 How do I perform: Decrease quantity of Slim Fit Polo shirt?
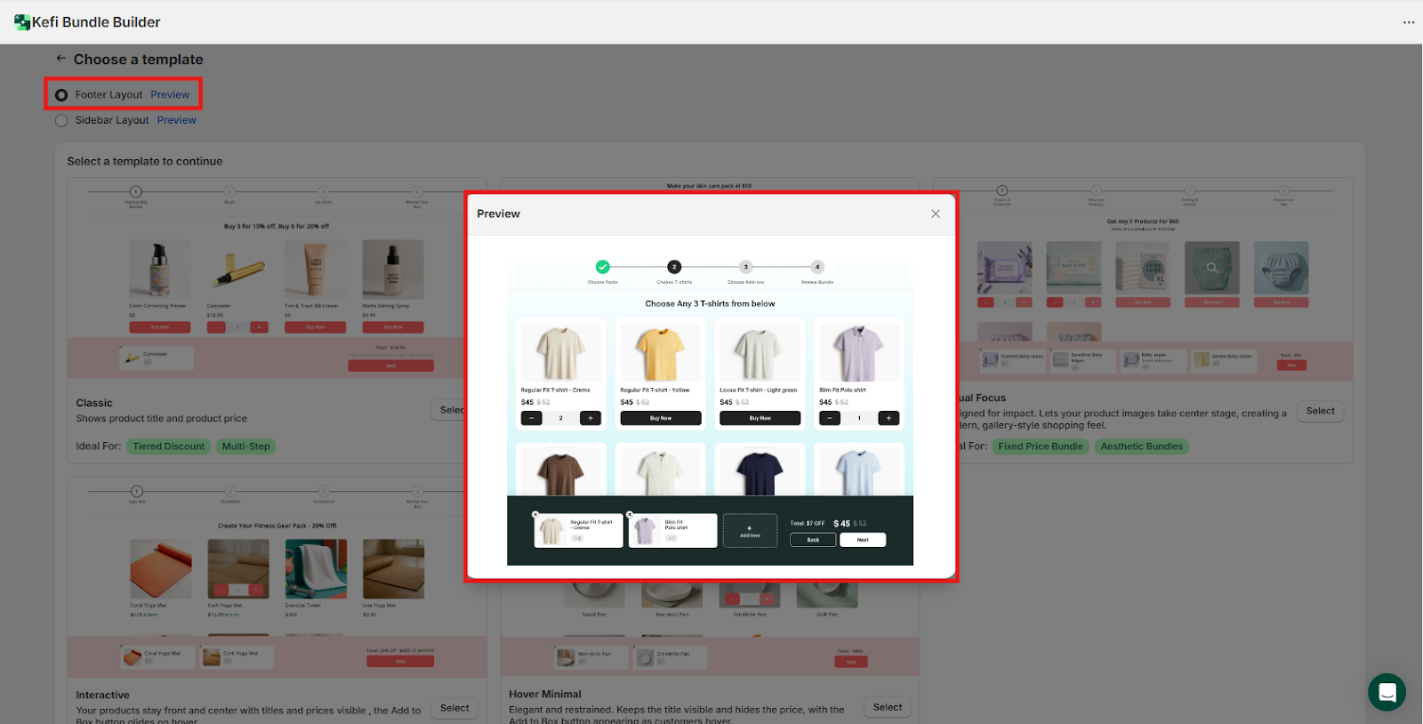click(829, 418)
